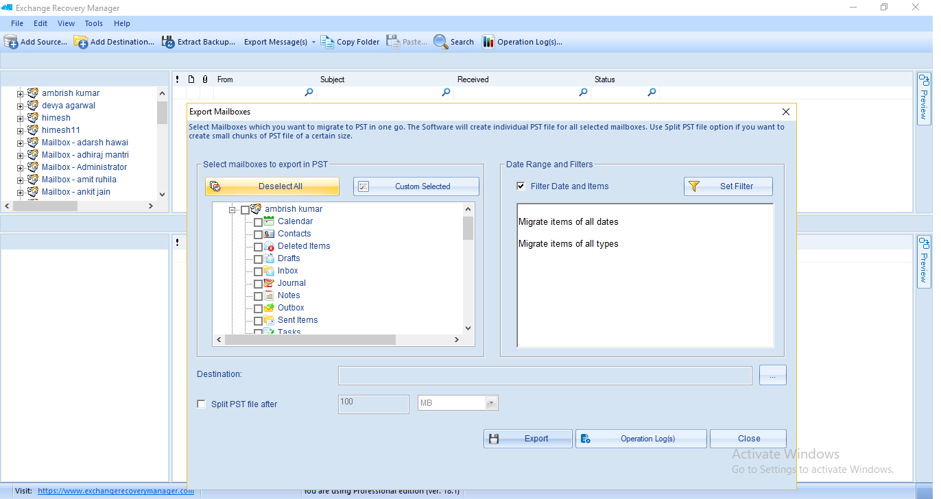Open the MB size unit dropdown
The height and width of the screenshot is (499, 941).
pyautogui.click(x=491, y=403)
